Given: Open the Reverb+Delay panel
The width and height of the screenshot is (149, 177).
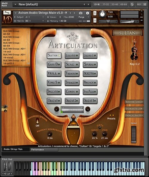Looking at the screenshot, I should click(134, 102).
